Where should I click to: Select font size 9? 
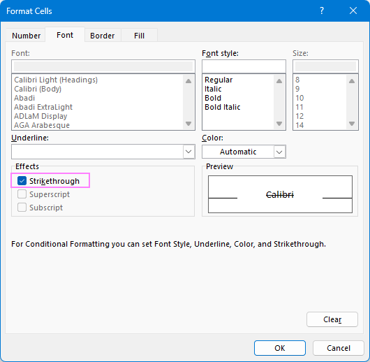coord(297,89)
